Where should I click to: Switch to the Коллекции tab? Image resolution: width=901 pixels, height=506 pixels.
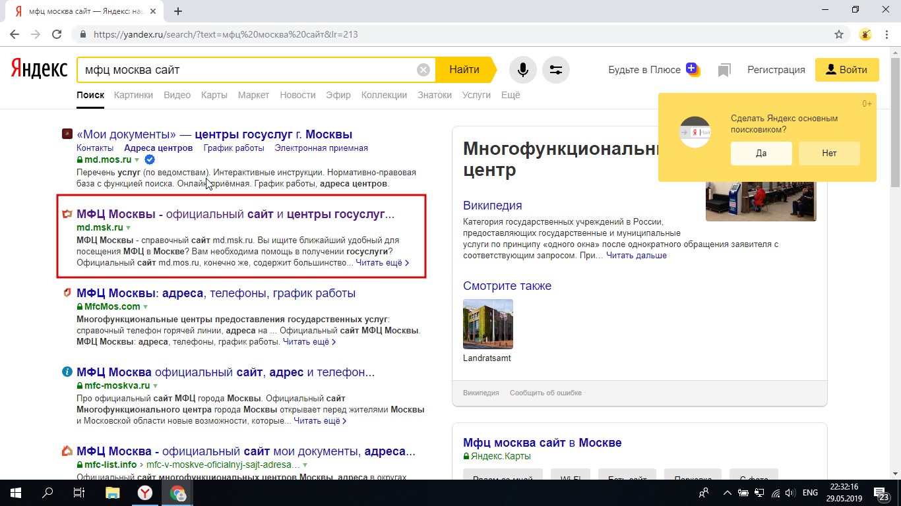coord(384,95)
